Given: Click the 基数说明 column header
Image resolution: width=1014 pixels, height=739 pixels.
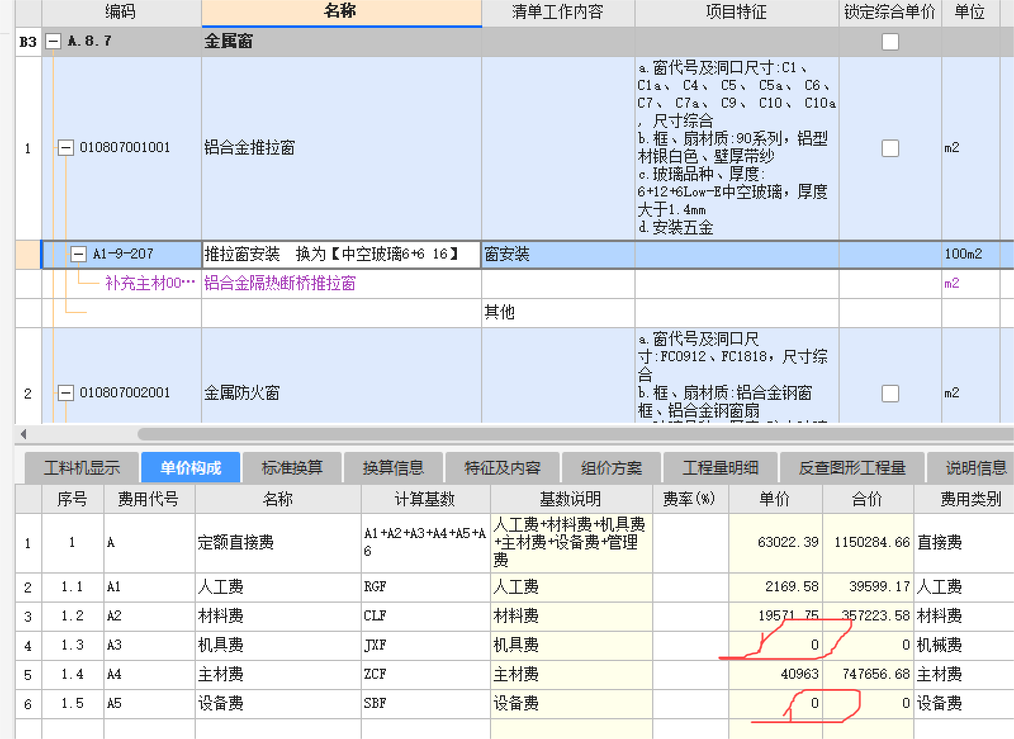Looking at the screenshot, I should pos(571,499).
